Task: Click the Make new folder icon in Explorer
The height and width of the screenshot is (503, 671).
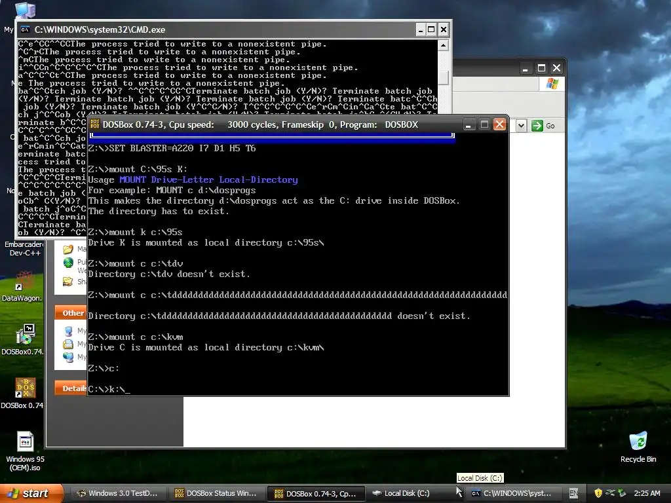Action: pos(68,249)
